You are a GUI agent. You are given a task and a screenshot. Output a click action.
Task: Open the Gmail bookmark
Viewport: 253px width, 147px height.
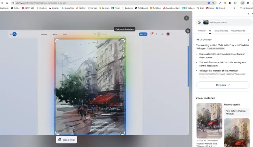point(200,8)
